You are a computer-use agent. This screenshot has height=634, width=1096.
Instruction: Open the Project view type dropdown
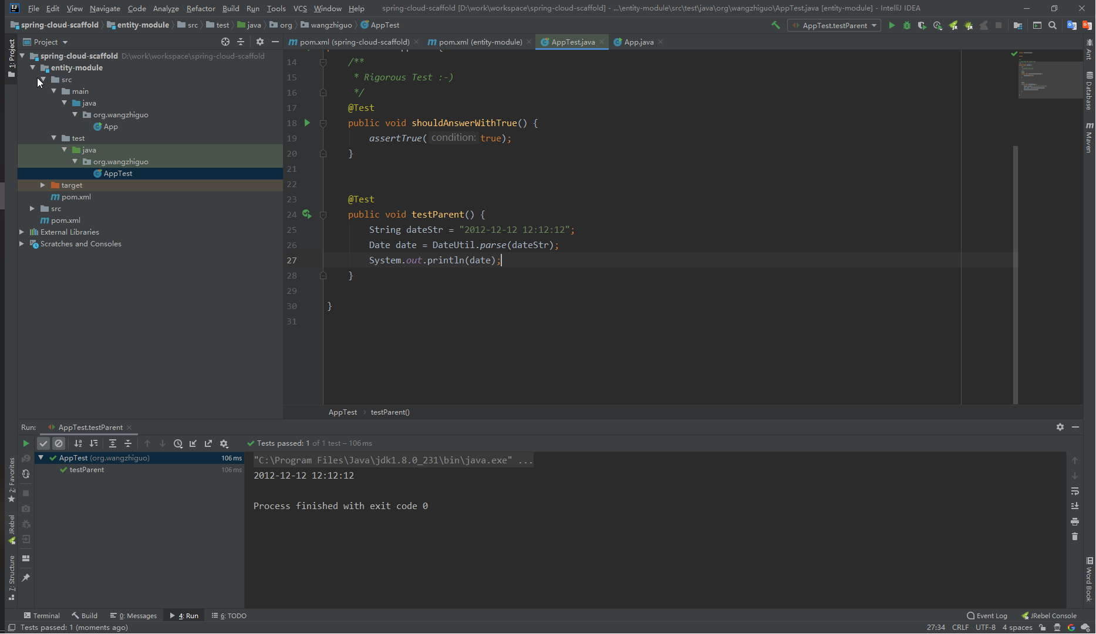(x=46, y=42)
